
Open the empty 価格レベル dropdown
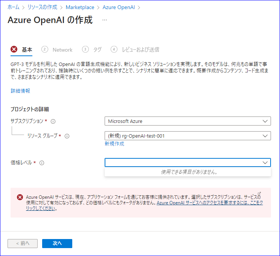(188, 162)
